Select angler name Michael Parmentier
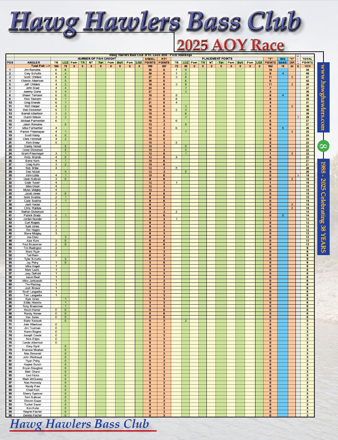The width and height of the screenshot is (338, 440). tap(32, 120)
